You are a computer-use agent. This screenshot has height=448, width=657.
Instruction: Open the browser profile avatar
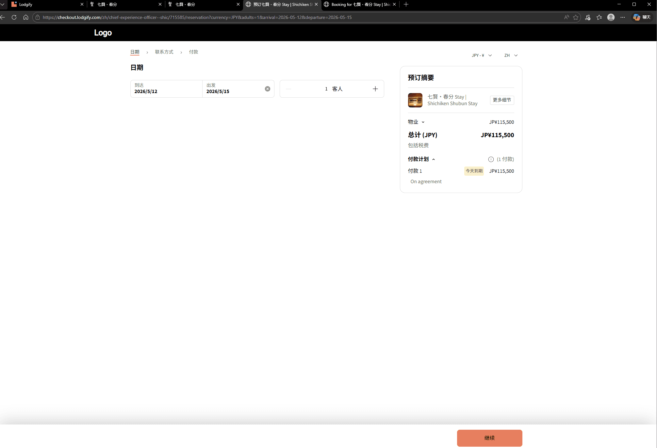[x=611, y=17]
